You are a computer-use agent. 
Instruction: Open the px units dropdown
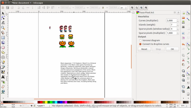pos(124,8)
